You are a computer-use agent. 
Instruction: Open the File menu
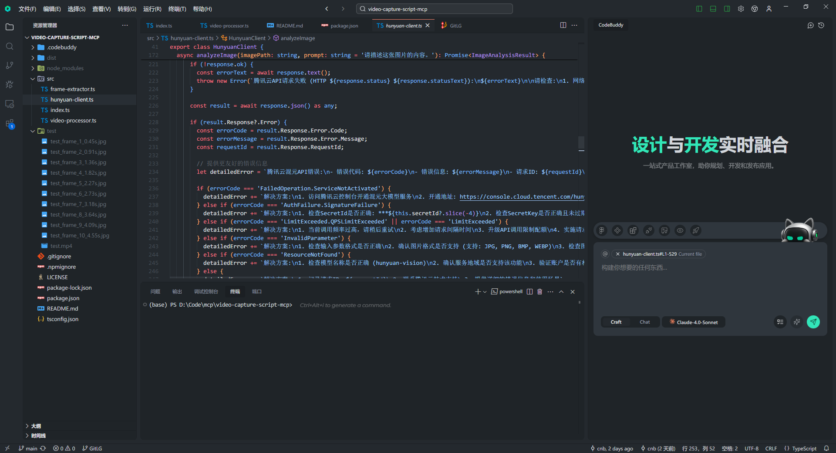(x=27, y=9)
